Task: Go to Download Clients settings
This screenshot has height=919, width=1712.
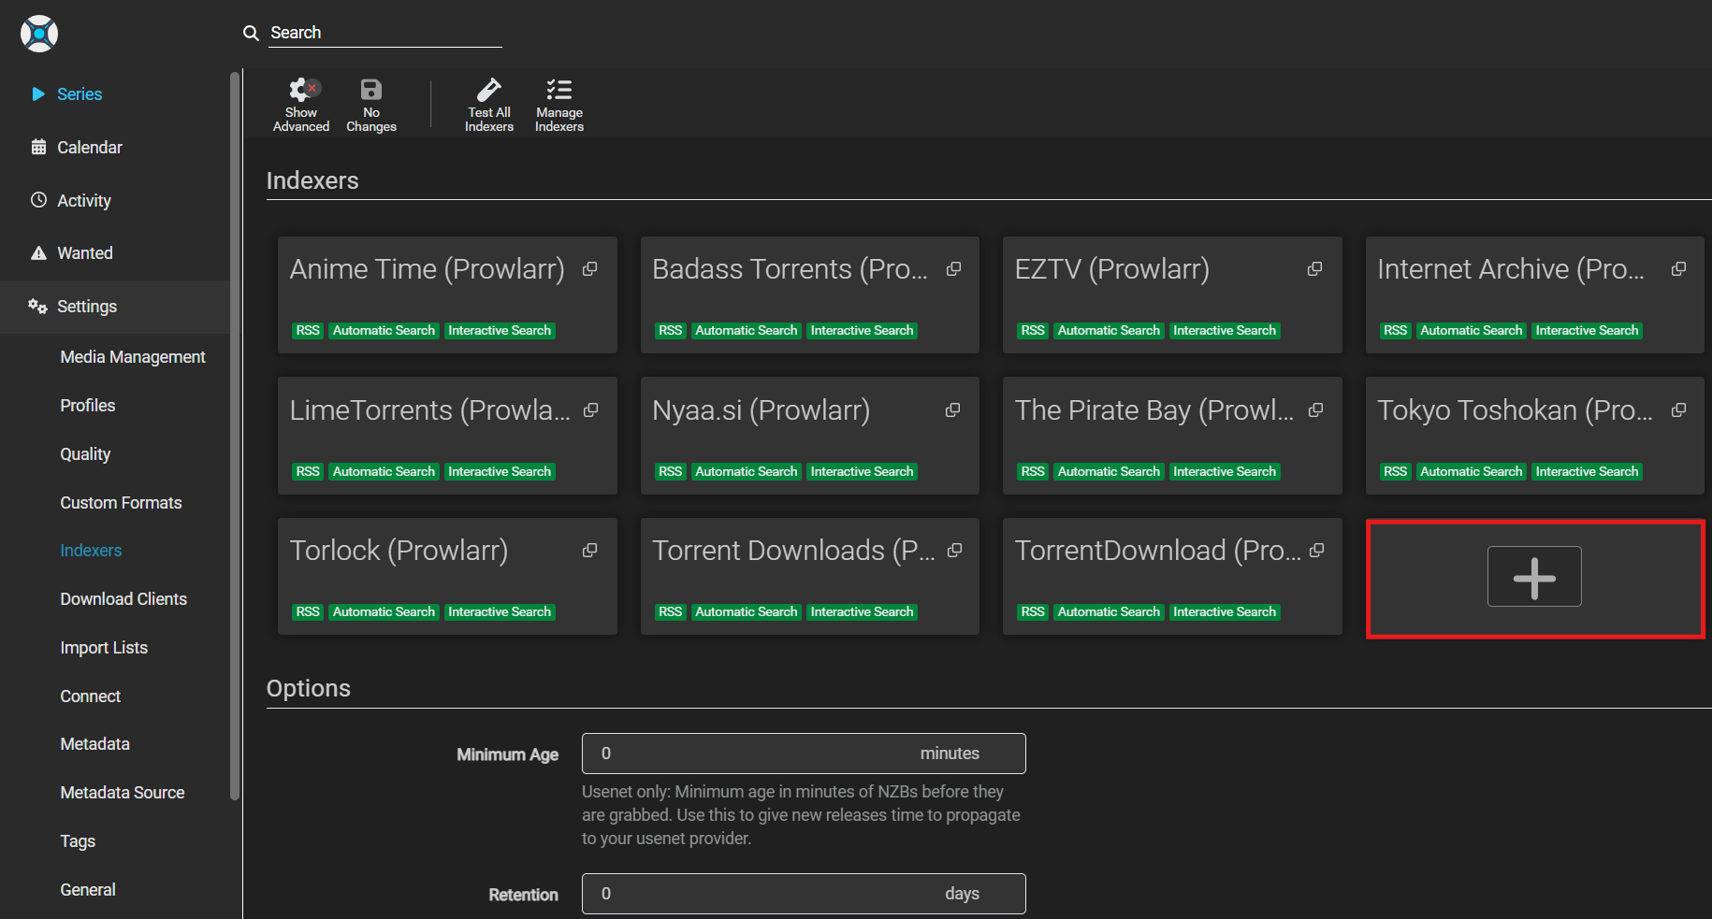Action: click(x=123, y=599)
